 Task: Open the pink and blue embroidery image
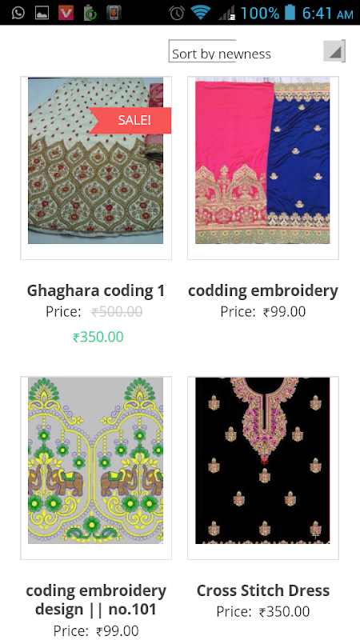262,161
